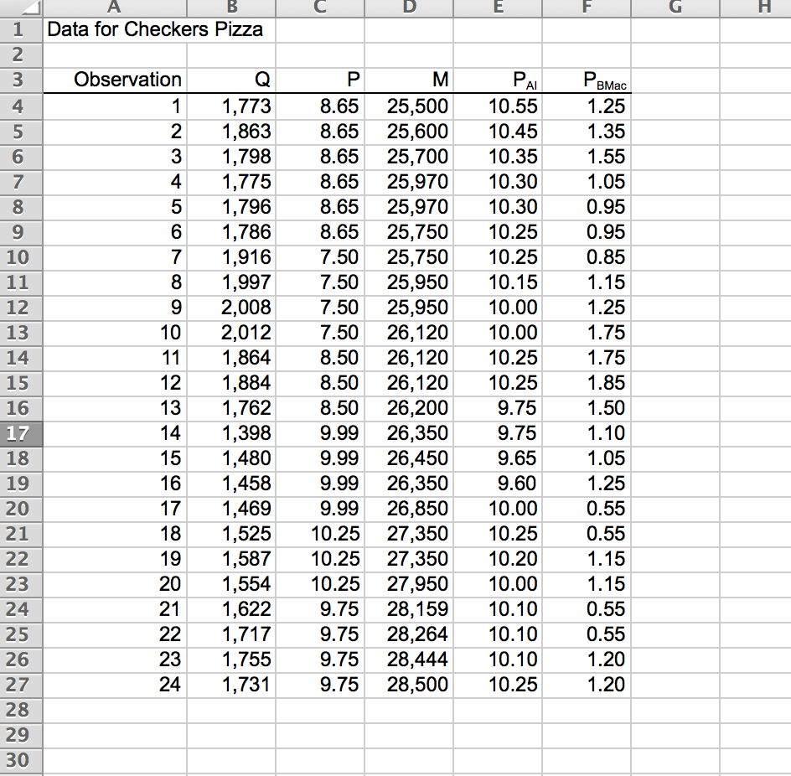Screen dimensions: 791x776
Task: Select the PBMac column header cell
Action: tap(586, 80)
